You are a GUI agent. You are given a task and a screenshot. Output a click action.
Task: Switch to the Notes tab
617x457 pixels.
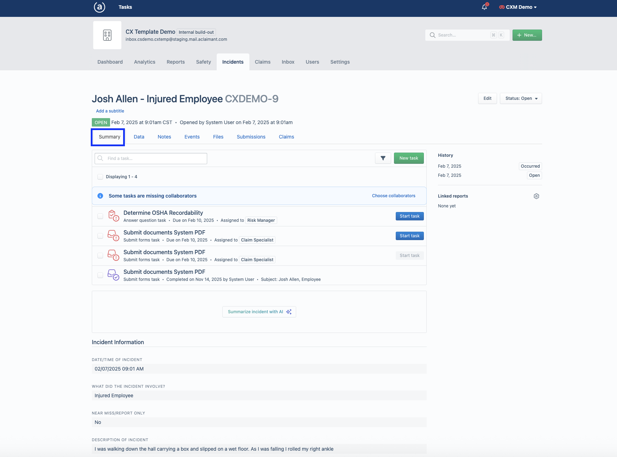point(164,137)
